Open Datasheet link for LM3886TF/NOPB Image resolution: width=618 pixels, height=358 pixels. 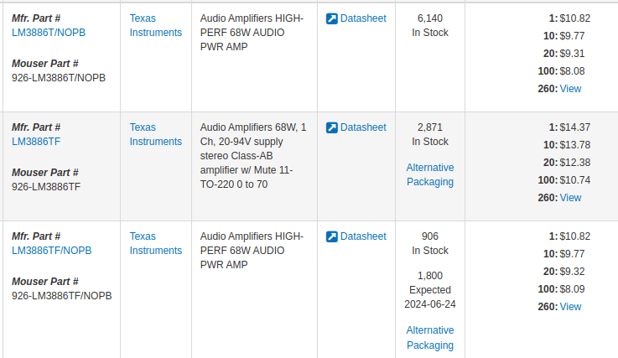363,236
